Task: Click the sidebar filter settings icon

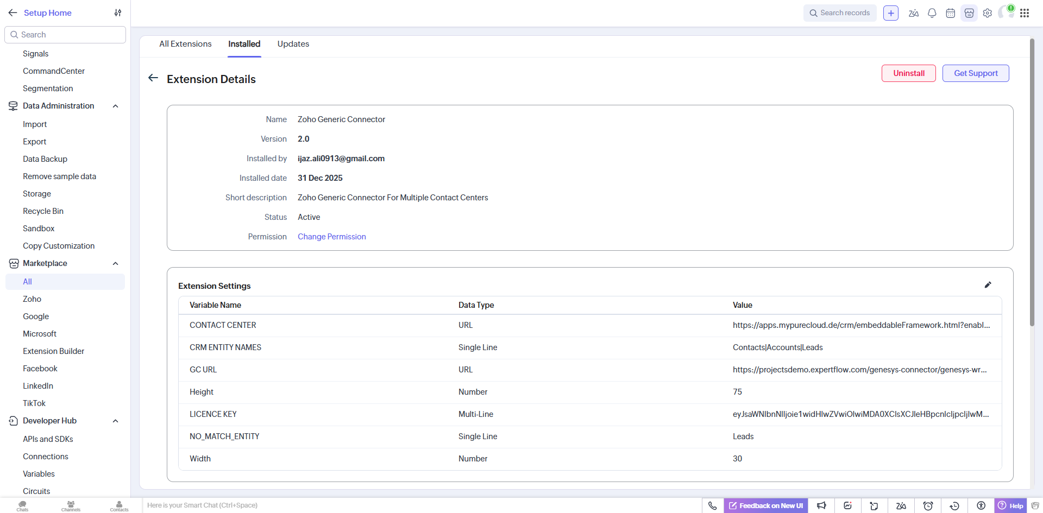Action: (x=118, y=13)
